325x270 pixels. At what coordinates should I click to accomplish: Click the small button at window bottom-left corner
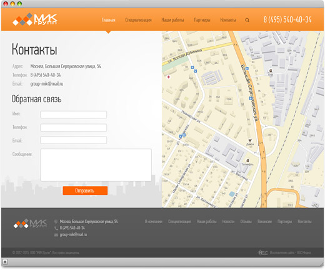[x=5, y=262]
